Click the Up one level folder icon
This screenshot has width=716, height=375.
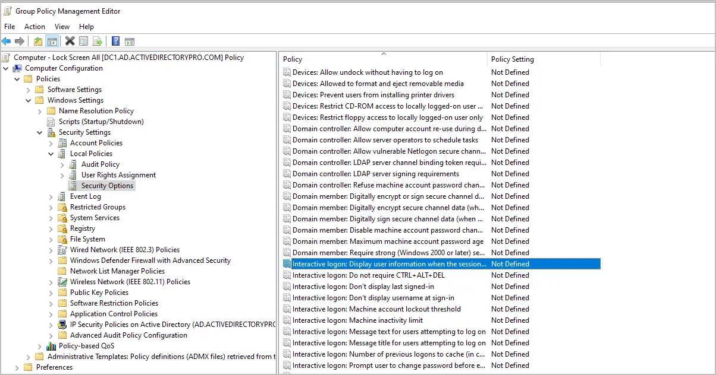38,41
